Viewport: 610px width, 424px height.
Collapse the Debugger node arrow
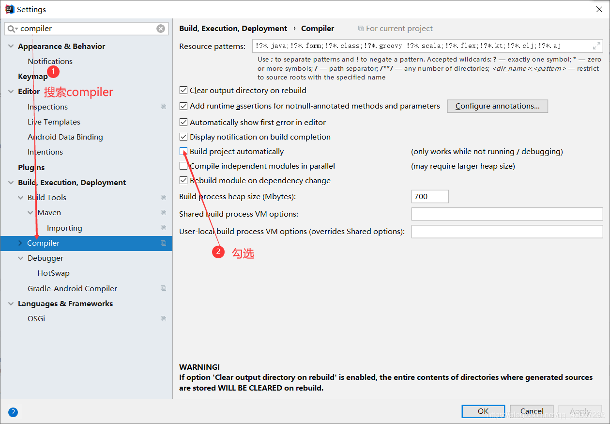20,258
